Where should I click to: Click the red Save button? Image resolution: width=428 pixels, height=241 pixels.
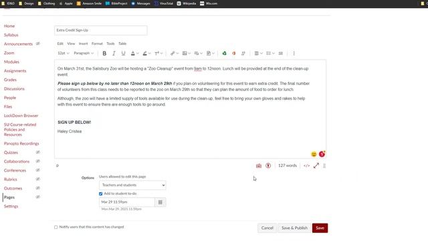pos(320,228)
